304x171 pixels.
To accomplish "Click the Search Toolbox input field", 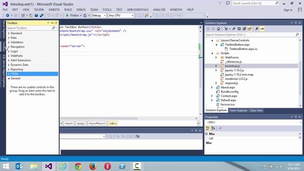I will click(29, 28).
